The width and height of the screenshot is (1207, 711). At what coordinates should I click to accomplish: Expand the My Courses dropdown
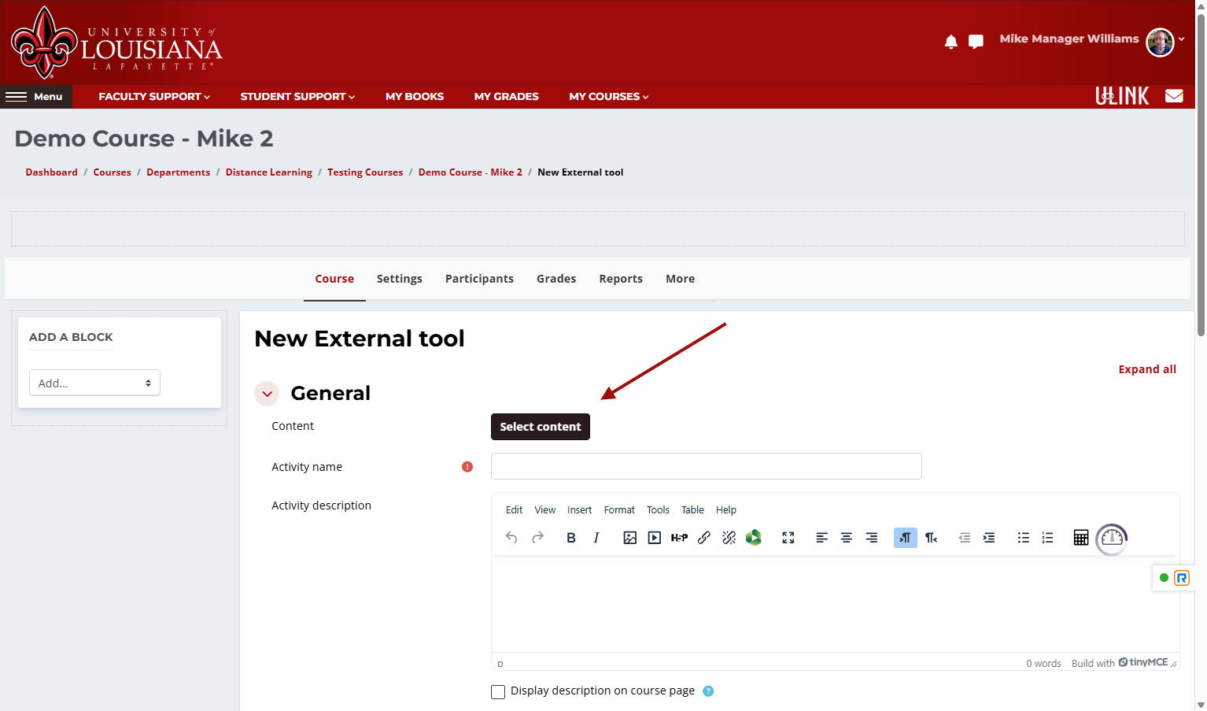pos(609,96)
